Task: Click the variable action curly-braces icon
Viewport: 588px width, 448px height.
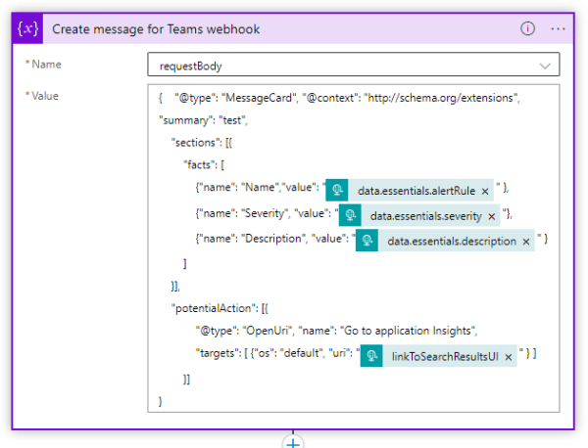Action: point(27,28)
